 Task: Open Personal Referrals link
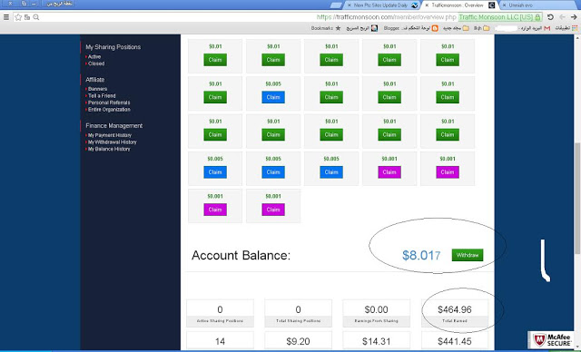(x=109, y=103)
